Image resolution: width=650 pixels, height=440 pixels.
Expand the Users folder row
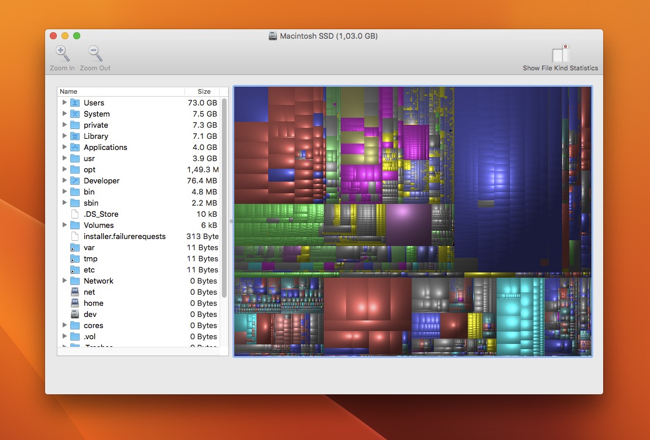(64, 102)
